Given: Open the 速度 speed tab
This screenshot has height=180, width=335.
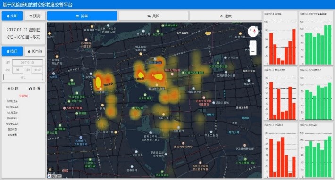Looking at the screenshot, I should click(226, 16).
